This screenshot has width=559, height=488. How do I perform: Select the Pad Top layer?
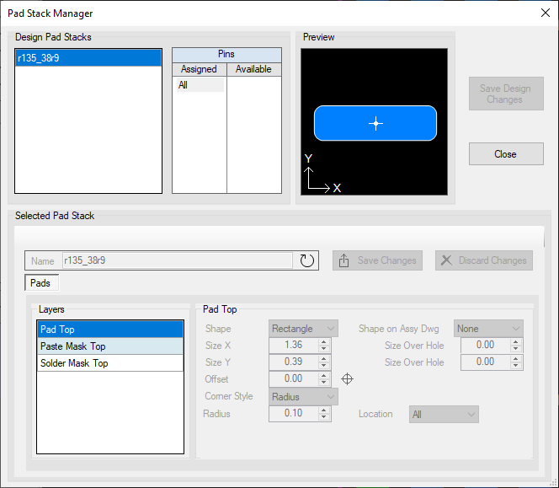[109, 330]
